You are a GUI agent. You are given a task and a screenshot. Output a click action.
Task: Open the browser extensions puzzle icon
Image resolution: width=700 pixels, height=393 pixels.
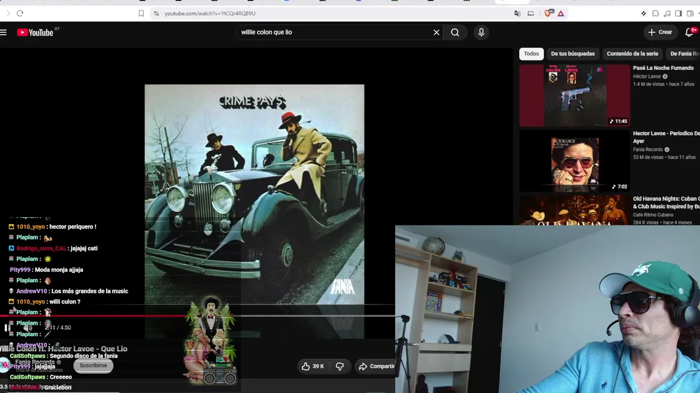655,13
